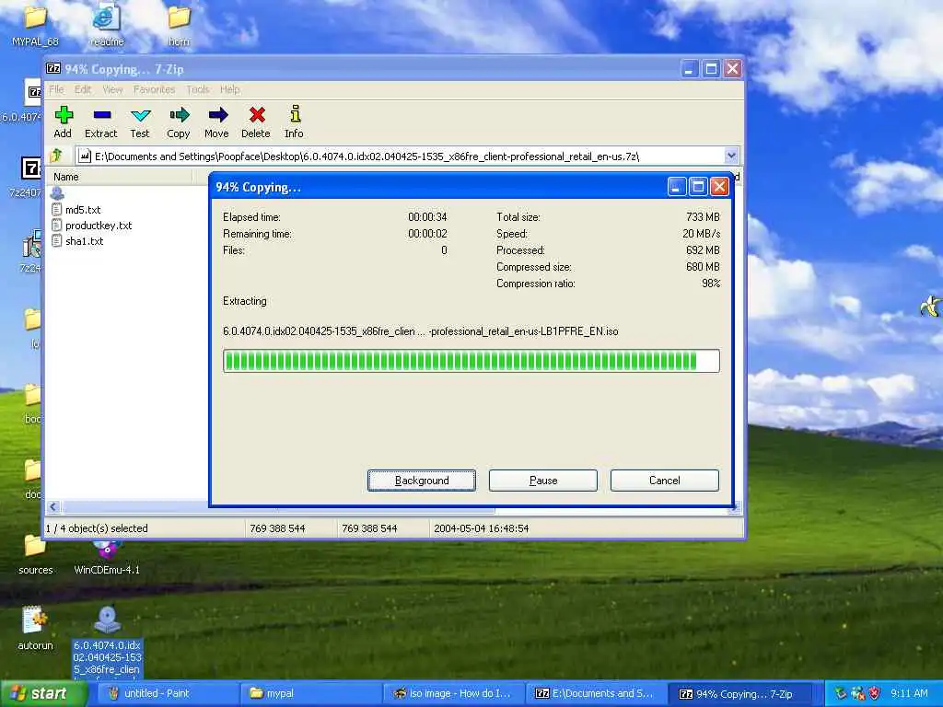943x707 pixels.
Task: Click the 9:11 AM clock in system tray
Action: click(909, 694)
